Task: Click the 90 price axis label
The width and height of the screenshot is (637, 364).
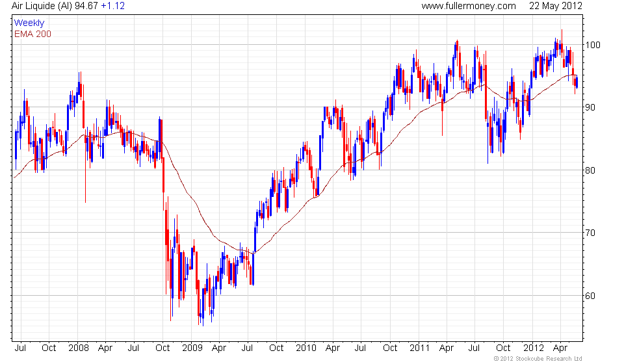Action: coord(590,108)
